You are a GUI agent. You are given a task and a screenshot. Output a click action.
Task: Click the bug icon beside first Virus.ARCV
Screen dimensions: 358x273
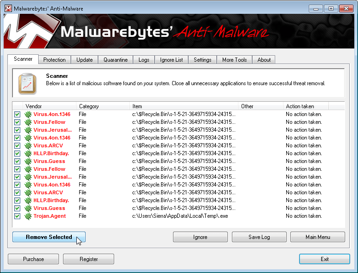tap(28, 146)
